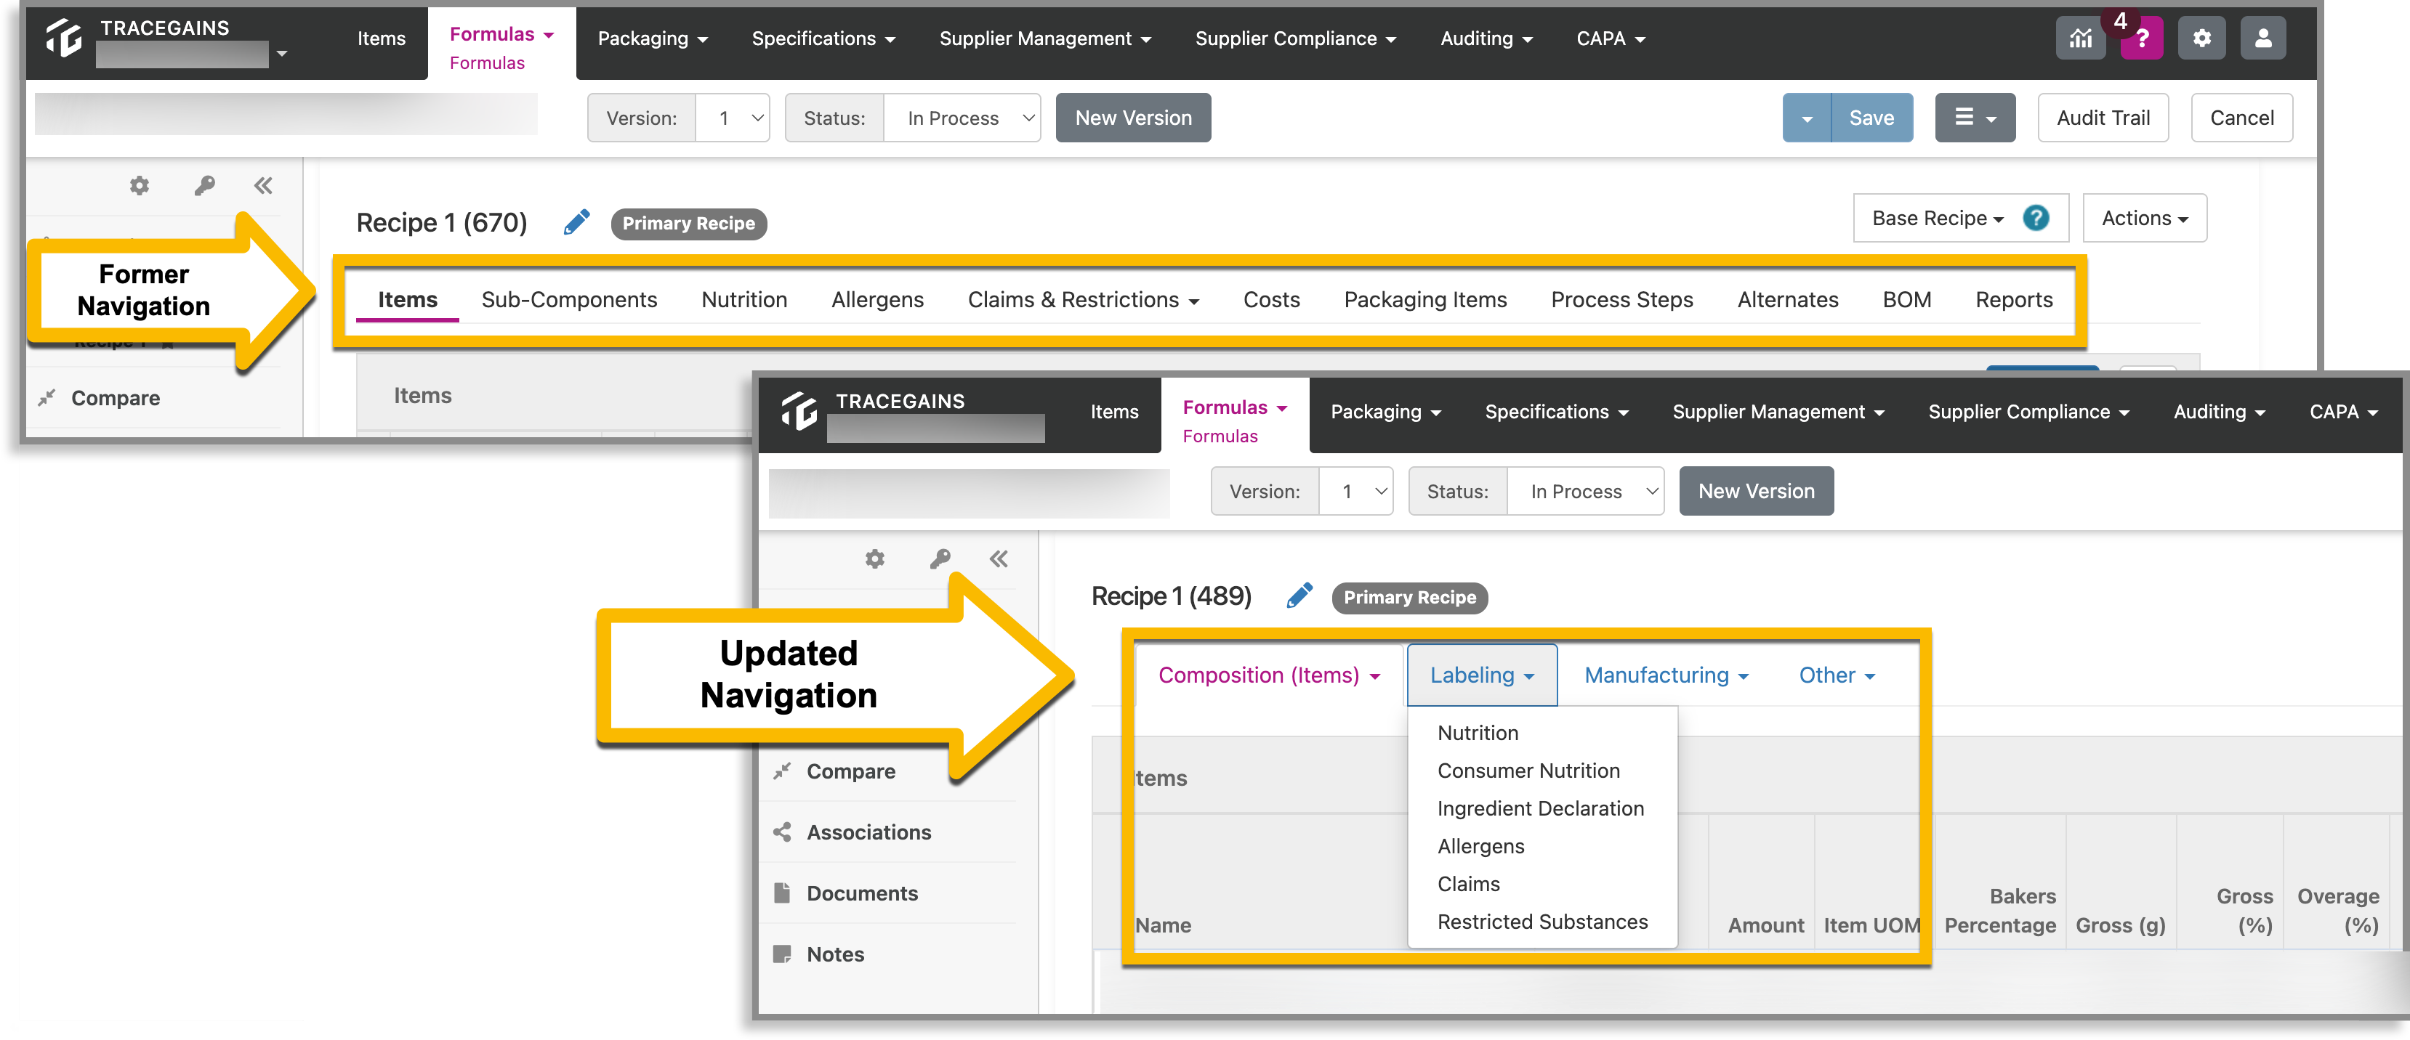Viewport: 2410px width, 1040px height.
Task: Switch to BOM tab
Action: pyautogui.click(x=1906, y=299)
